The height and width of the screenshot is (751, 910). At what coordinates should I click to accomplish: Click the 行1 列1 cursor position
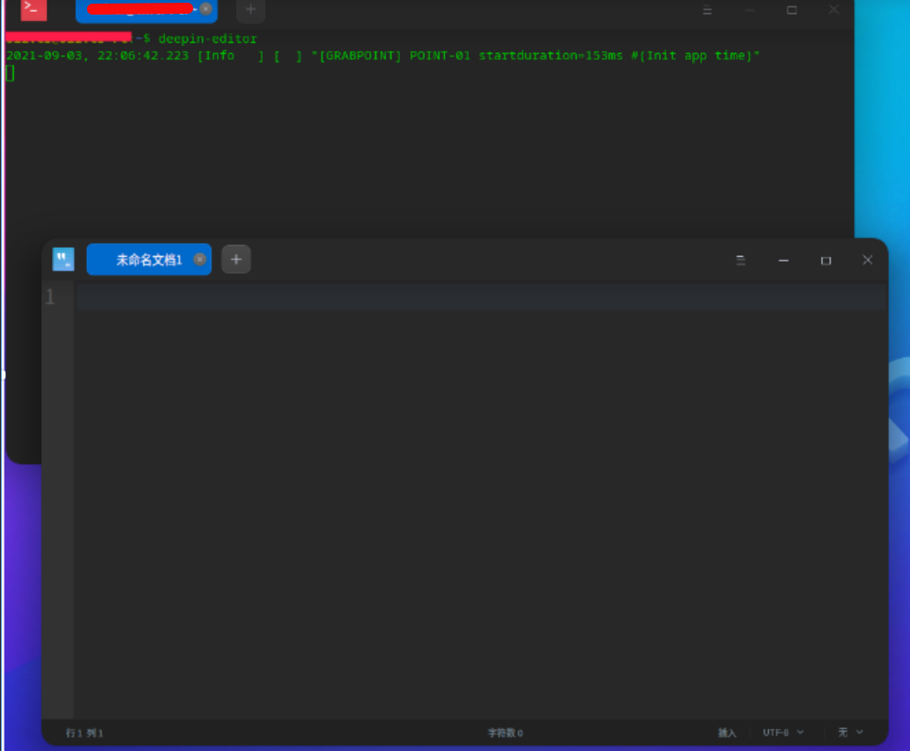85,733
